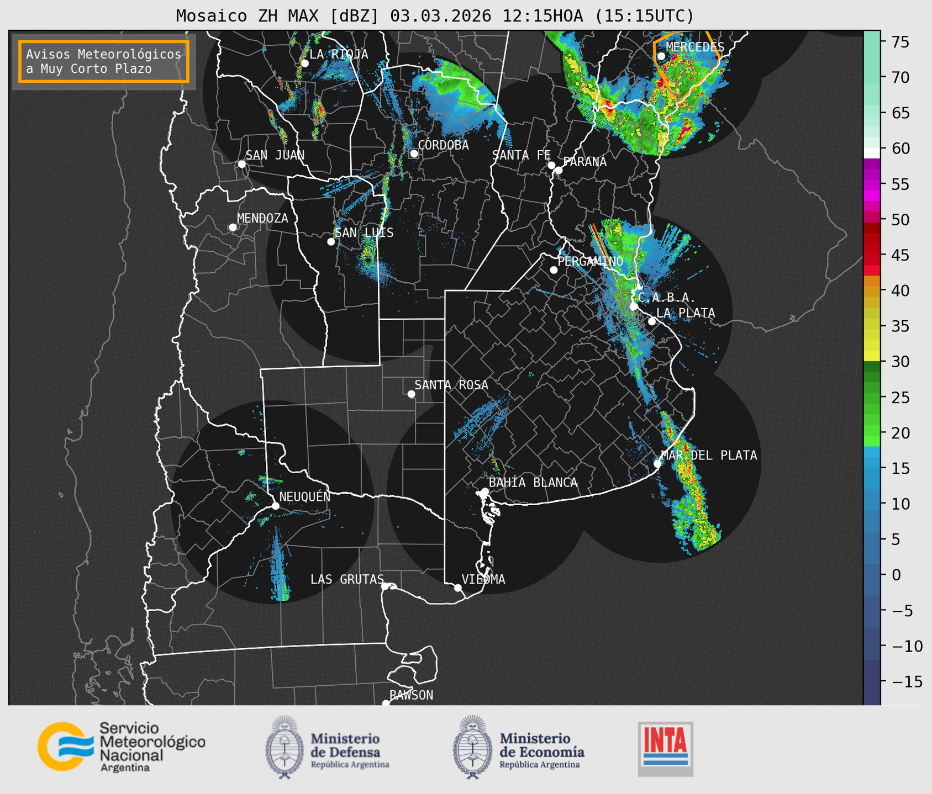Click the colorbar tick label 25
The height and width of the screenshot is (794, 932).
[x=901, y=397]
